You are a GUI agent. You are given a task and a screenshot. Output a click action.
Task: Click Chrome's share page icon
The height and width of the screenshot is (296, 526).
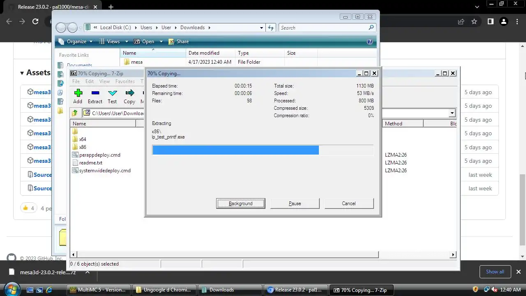(461, 21)
